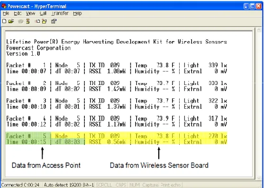Click the NUM indicator in the status bar
The width and height of the screenshot is (264, 188).
[x=134, y=185]
